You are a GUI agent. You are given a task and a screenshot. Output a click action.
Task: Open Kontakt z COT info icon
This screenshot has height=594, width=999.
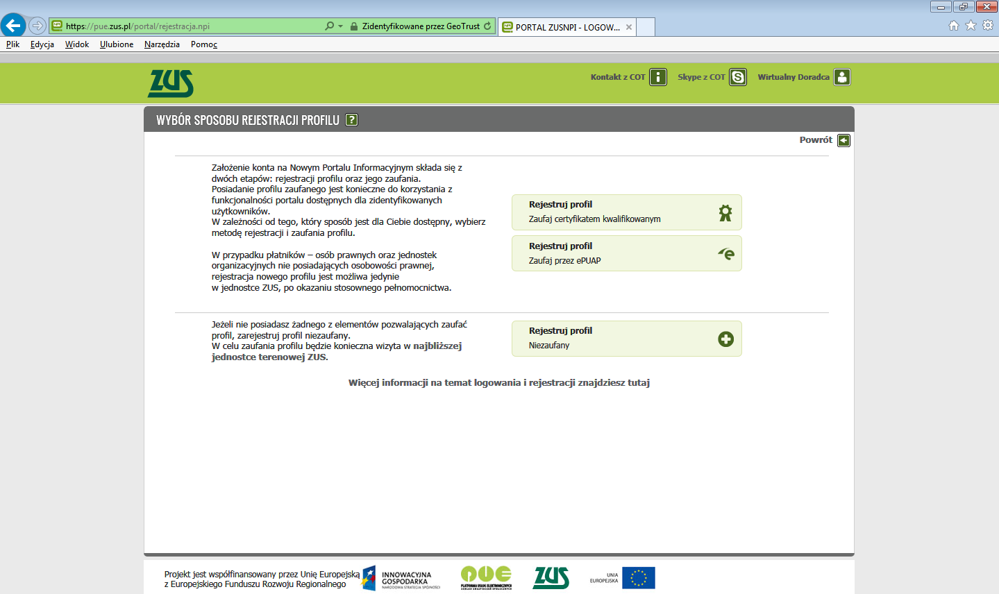(657, 77)
